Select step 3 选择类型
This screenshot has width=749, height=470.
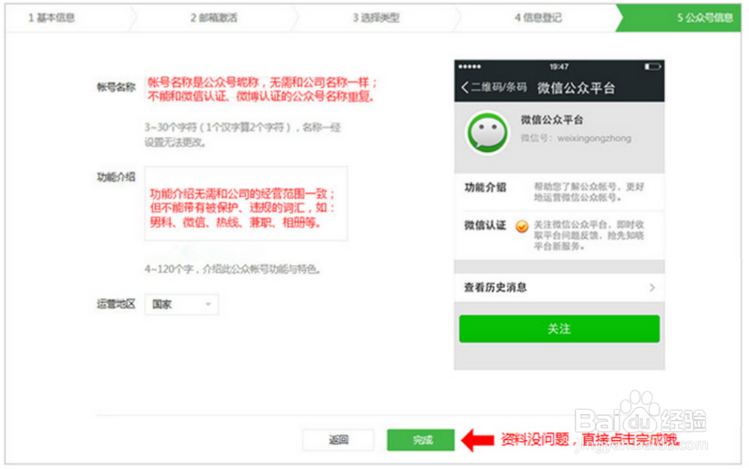coord(376,18)
